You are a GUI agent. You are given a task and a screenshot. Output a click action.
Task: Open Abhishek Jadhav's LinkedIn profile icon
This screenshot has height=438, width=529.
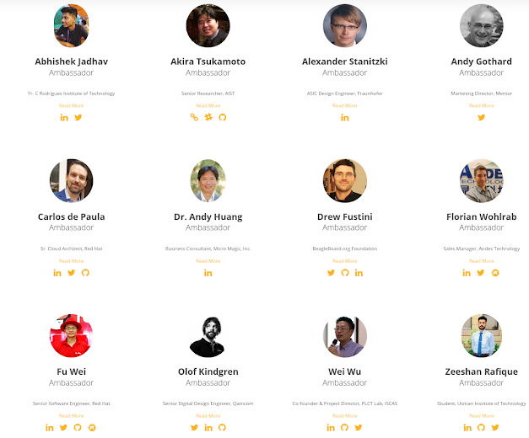coord(64,117)
